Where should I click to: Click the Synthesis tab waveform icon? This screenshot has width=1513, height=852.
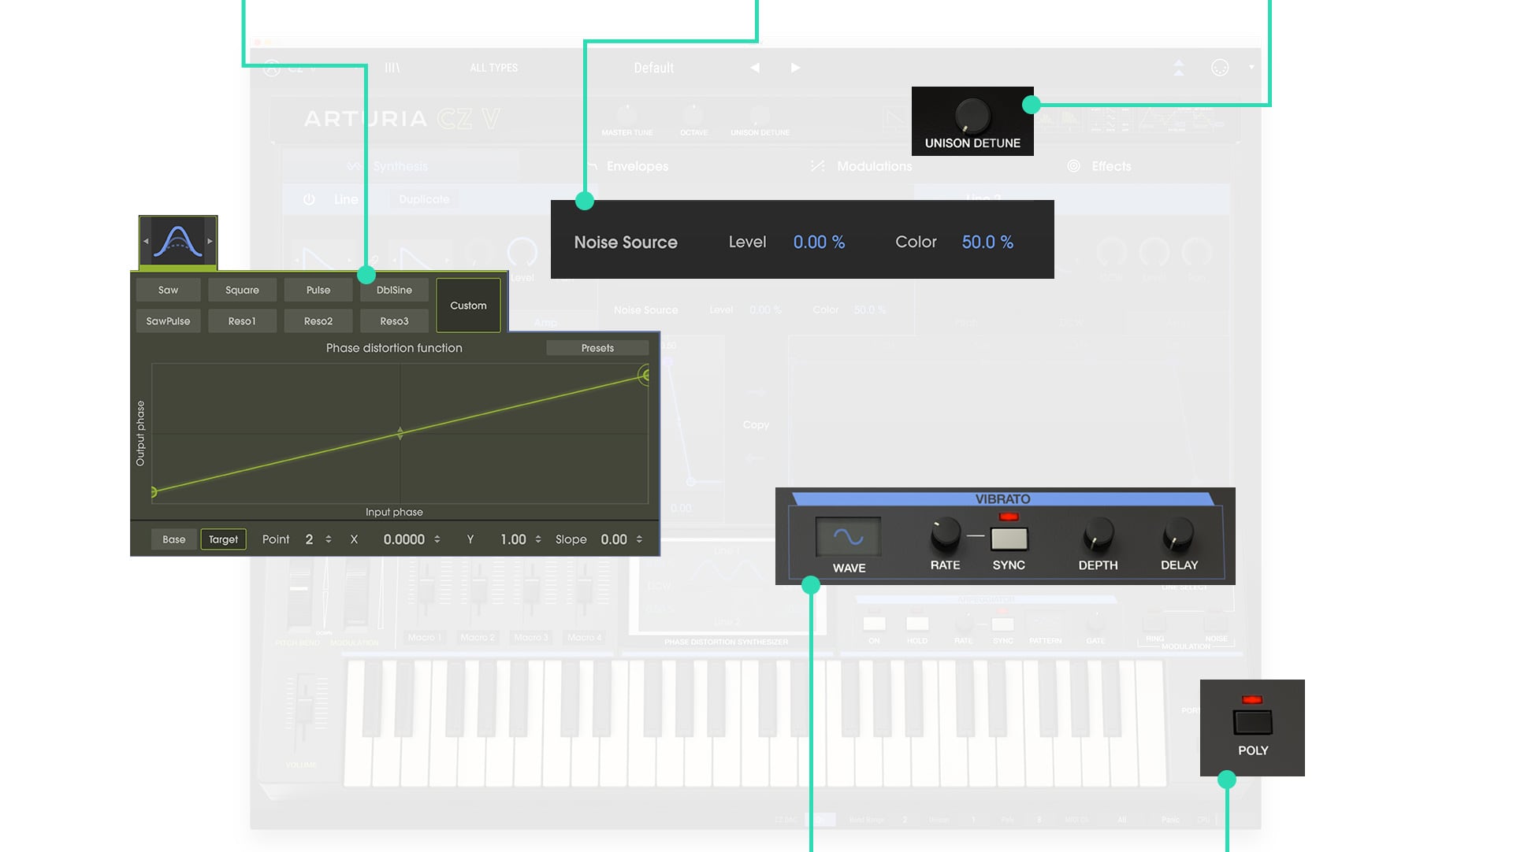tap(355, 166)
